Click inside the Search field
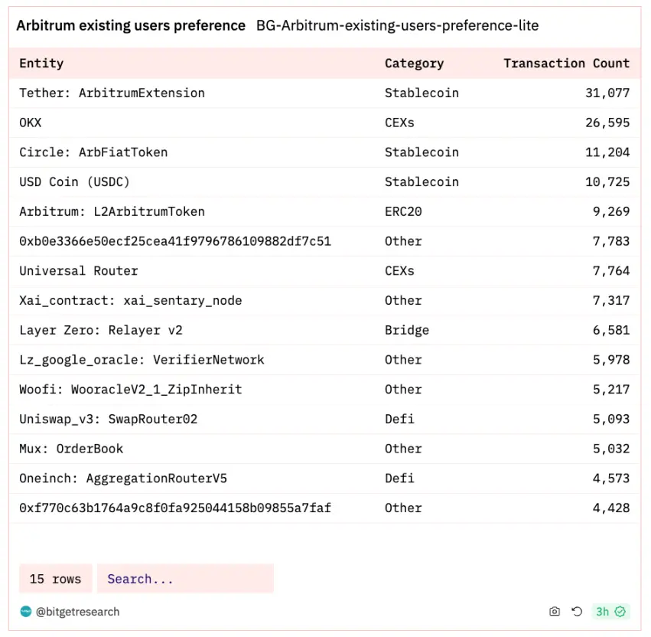This screenshot has height=637, width=651. [x=184, y=579]
